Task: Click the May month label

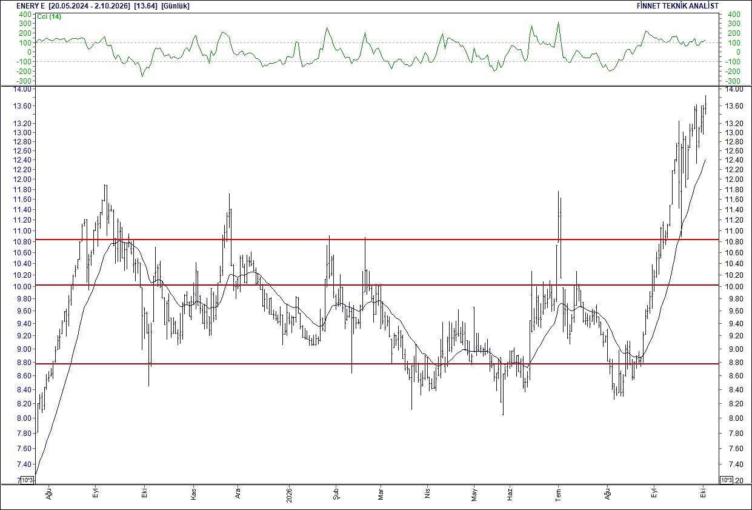Action: 474,494
